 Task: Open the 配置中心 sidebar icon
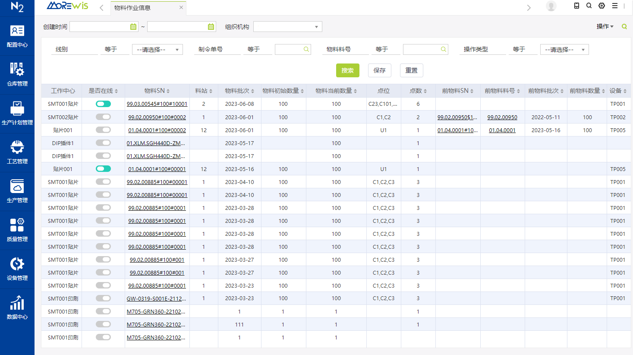17,36
